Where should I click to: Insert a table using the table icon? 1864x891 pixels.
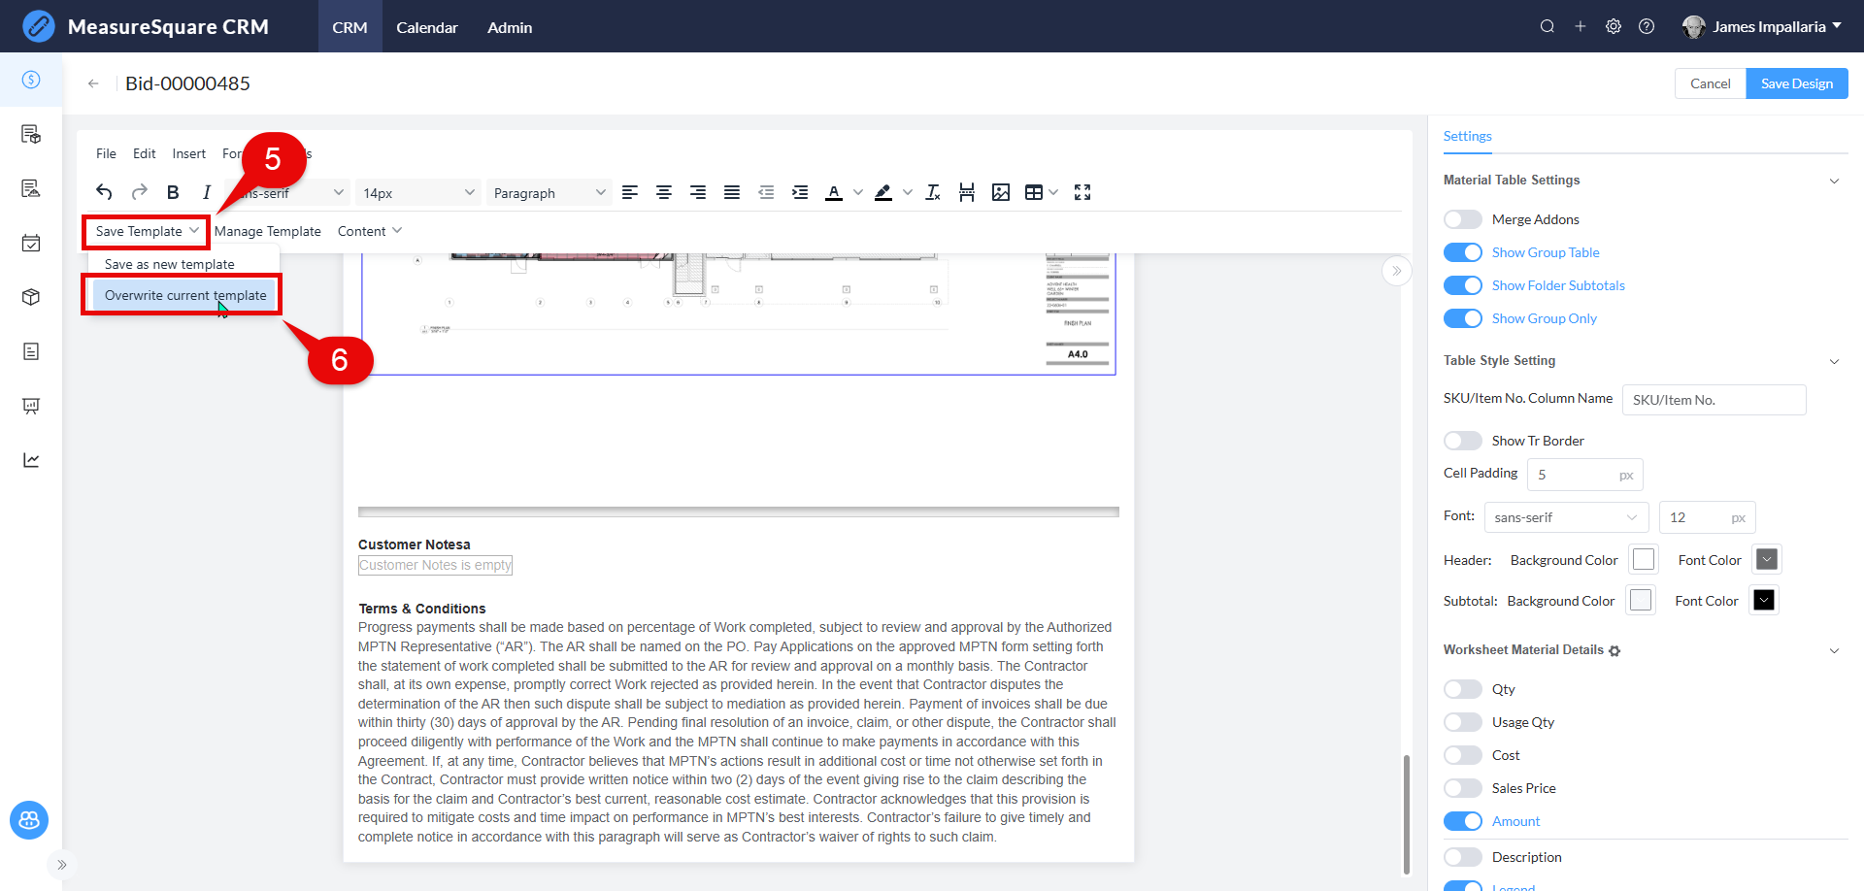click(1034, 192)
